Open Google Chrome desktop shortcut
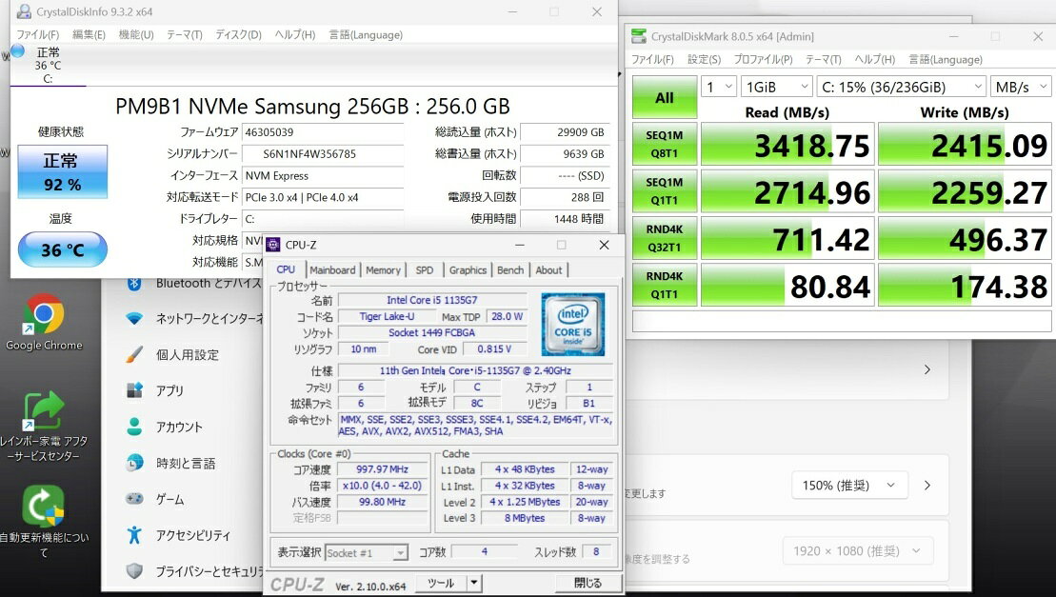This screenshot has width=1056, height=597. pos(44,315)
